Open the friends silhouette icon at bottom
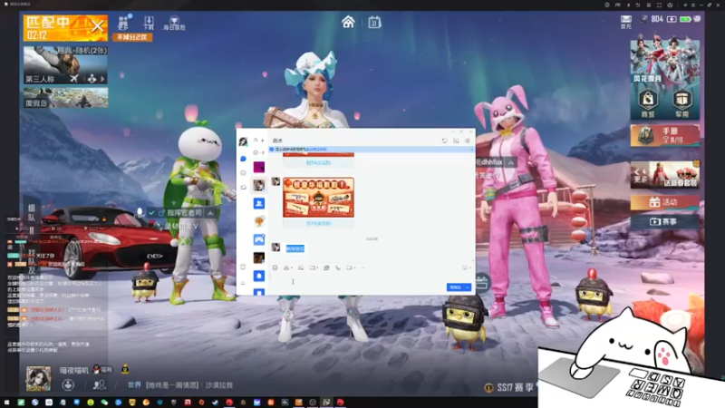The height and width of the screenshot is (408, 725). point(99,384)
